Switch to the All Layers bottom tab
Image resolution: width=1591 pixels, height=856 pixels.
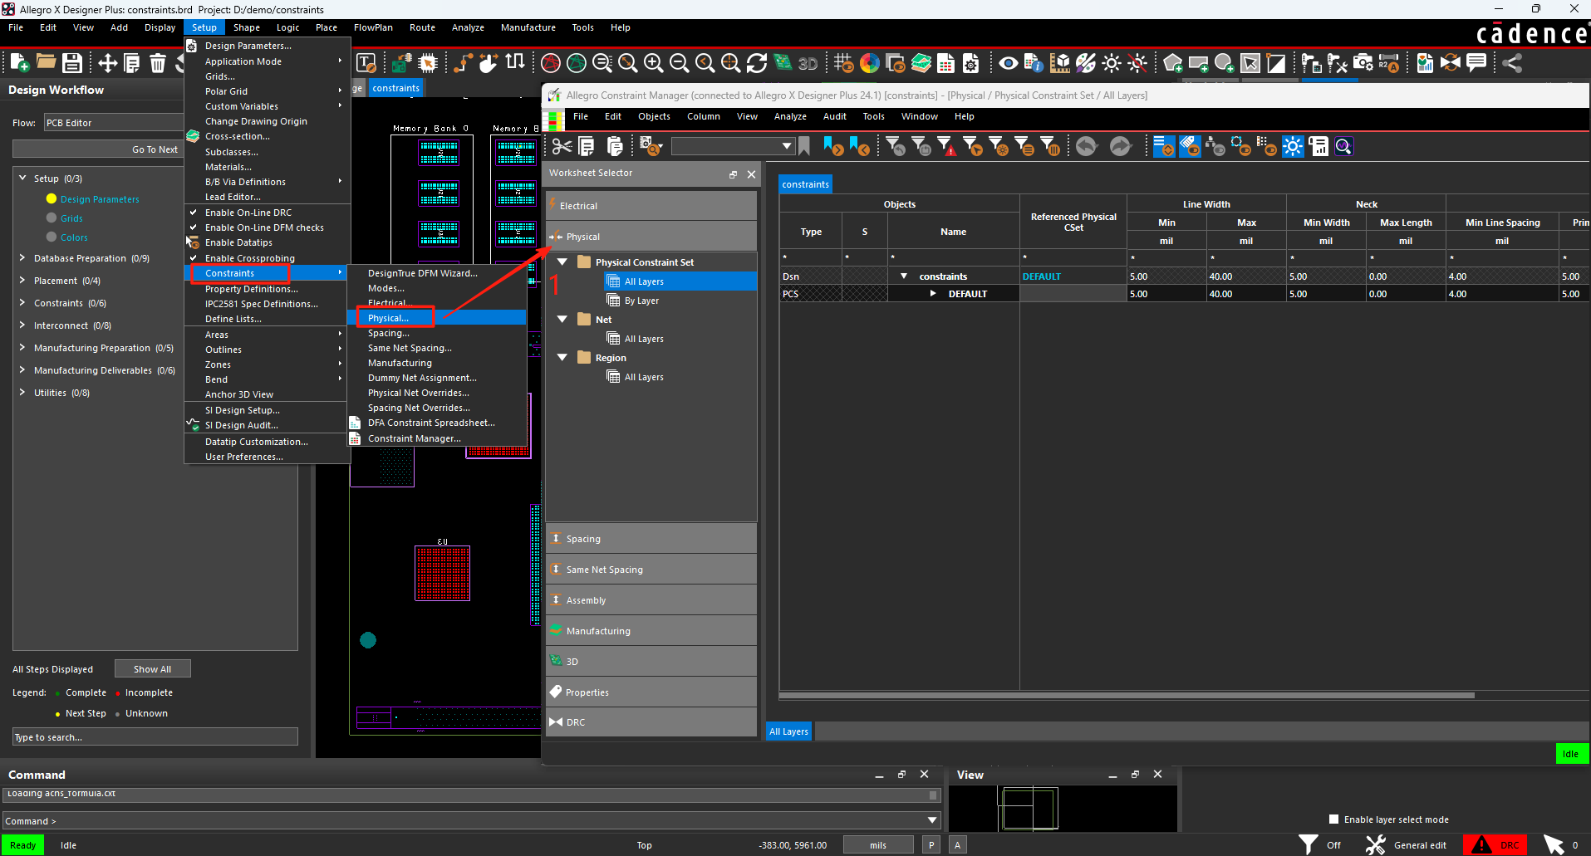(x=788, y=731)
